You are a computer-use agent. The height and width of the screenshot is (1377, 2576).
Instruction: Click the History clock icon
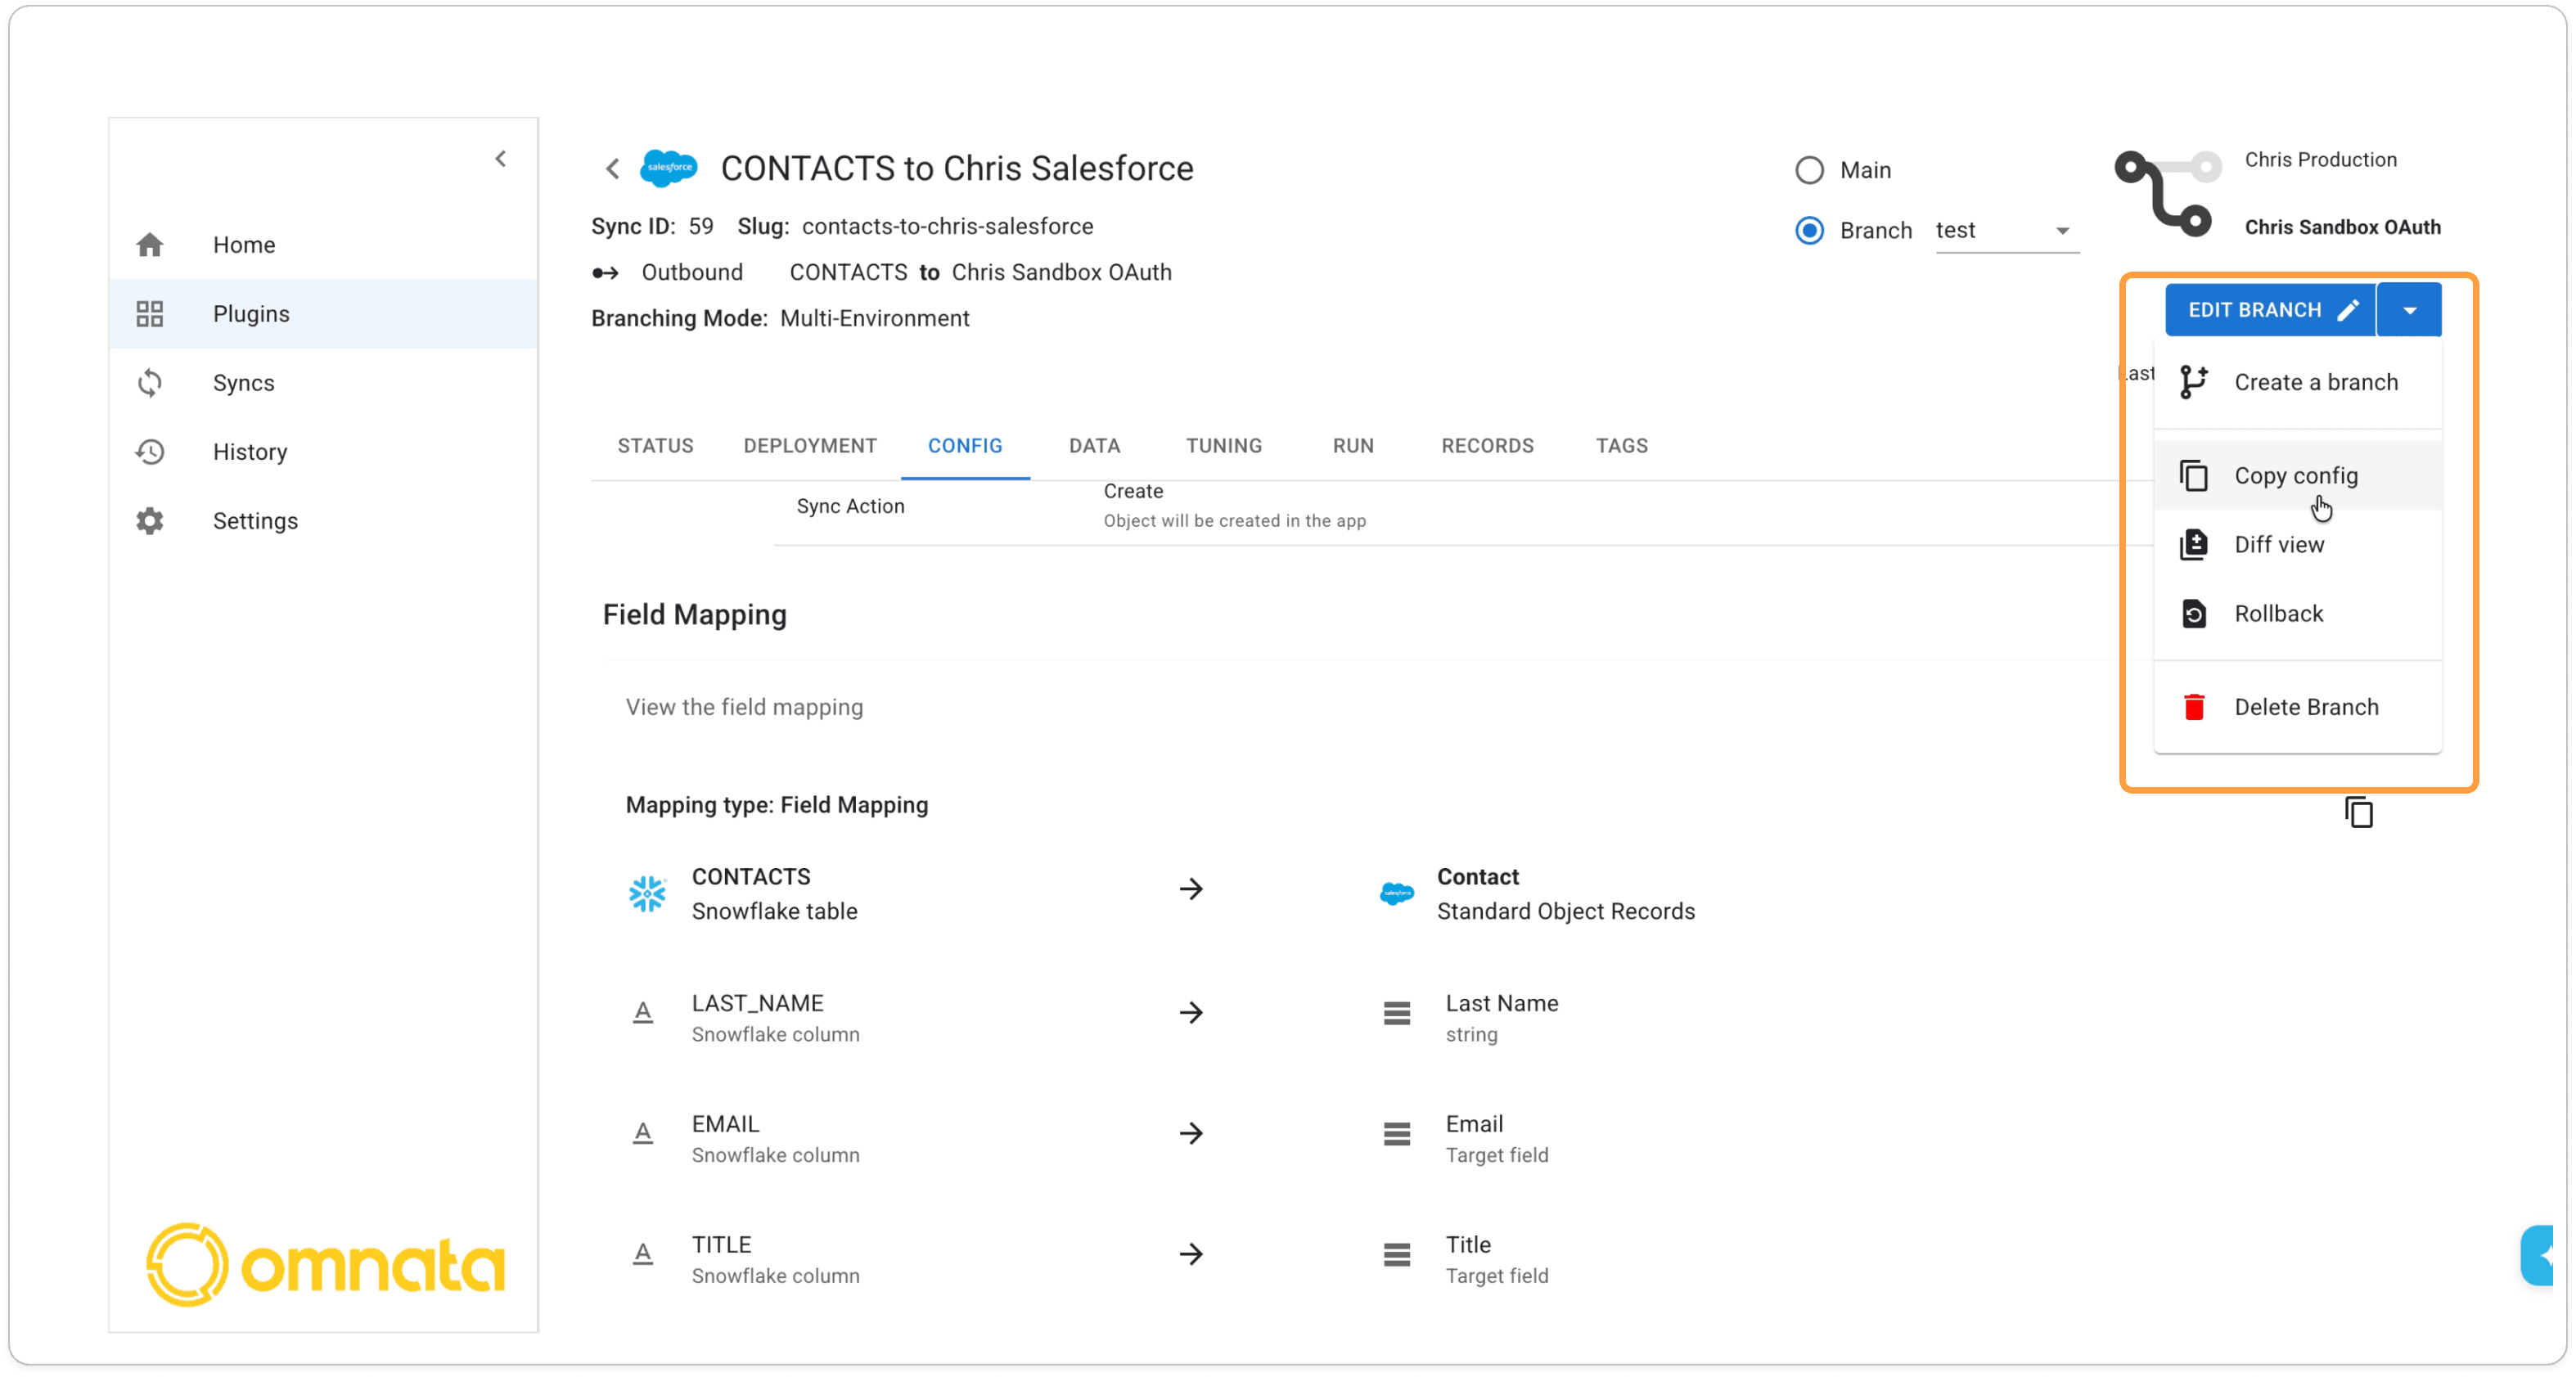[150, 452]
